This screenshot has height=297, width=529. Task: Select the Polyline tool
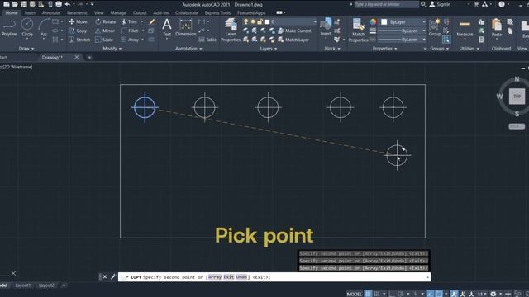click(9, 27)
